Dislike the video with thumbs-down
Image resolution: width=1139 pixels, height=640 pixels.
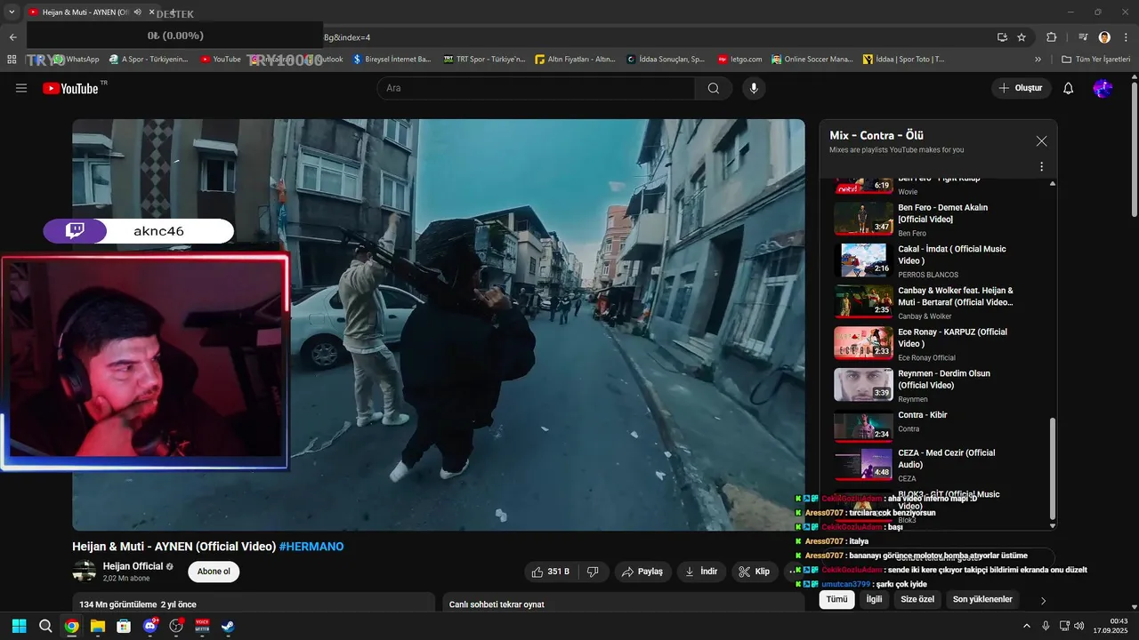593,572
